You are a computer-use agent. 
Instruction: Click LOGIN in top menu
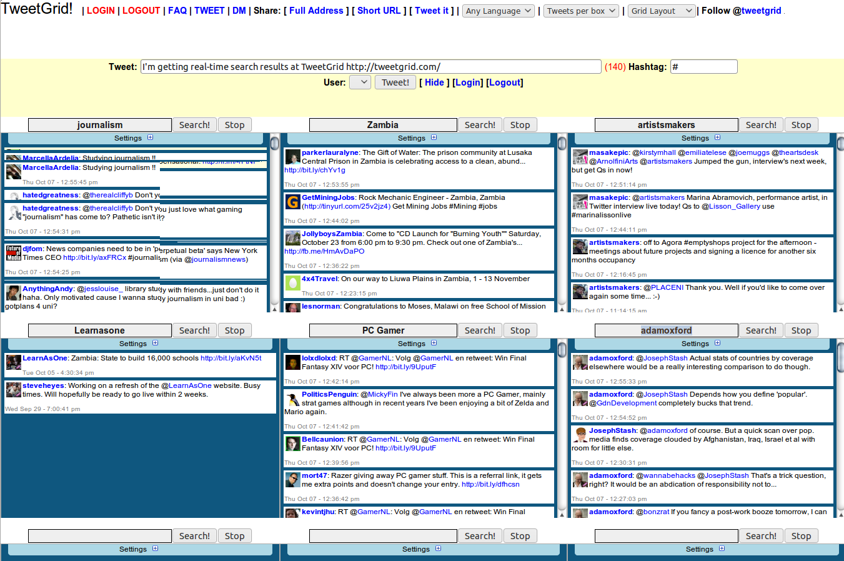[101, 11]
